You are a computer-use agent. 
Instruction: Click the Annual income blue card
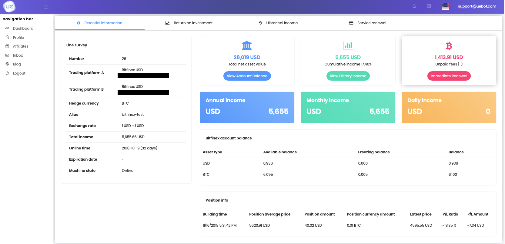pos(247,107)
